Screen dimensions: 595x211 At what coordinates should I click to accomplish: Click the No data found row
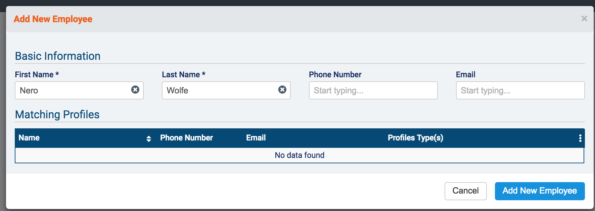pos(300,155)
